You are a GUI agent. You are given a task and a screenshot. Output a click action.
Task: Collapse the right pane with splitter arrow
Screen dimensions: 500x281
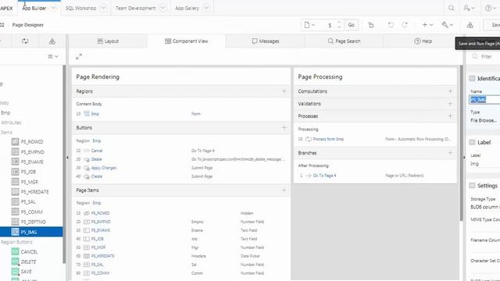click(464, 158)
